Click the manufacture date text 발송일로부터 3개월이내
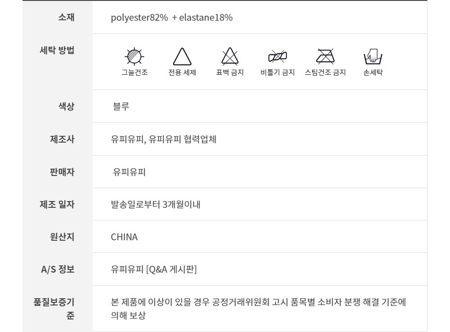This screenshot has width=450, height=332. [x=155, y=205]
